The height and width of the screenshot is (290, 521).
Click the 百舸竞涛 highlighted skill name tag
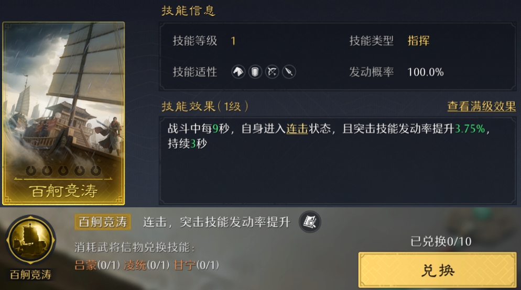click(103, 222)
